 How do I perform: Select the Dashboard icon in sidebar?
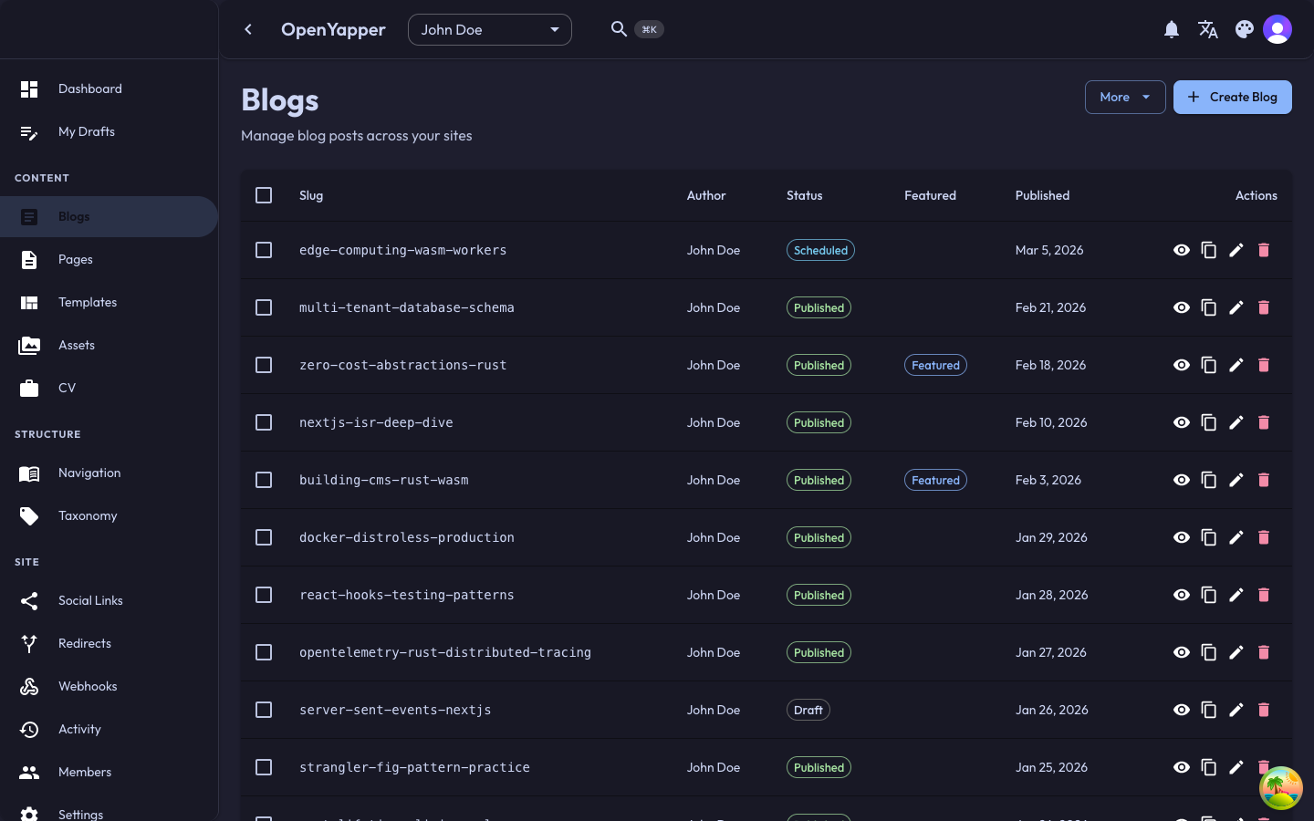[x=29, y=88]
